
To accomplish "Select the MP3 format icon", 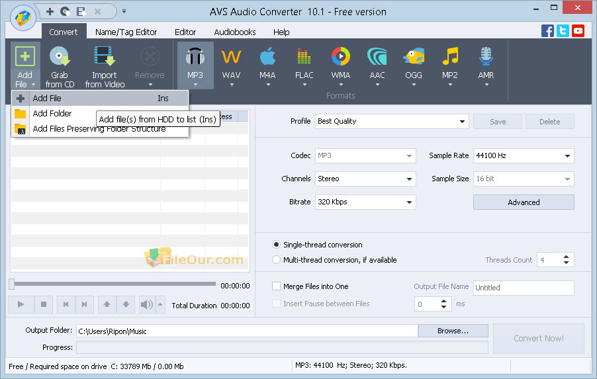I will [195, 57].
